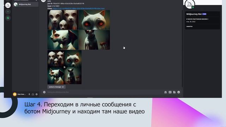
Task: Open the Midjourney video.mp4 link
Action: [78, 8]
